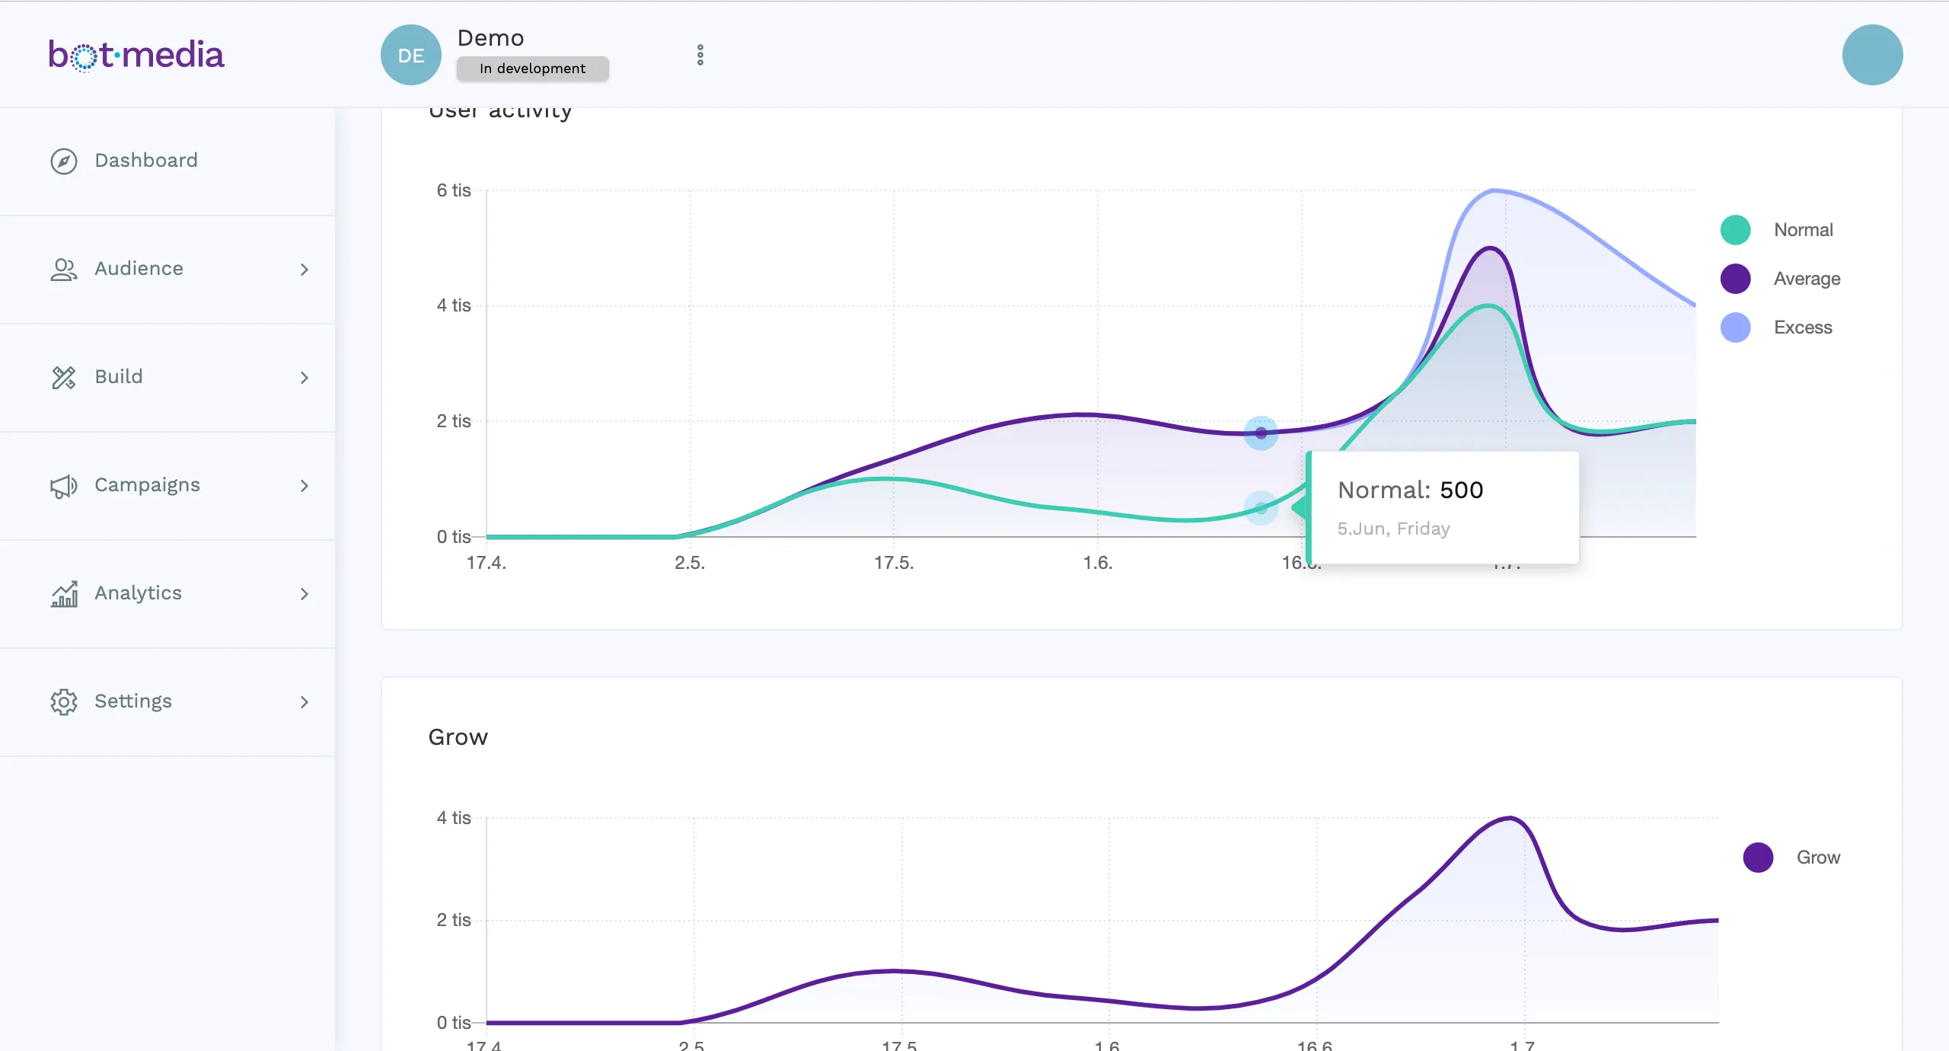1949x1051 pixels.
Task: Click the 2.5. axis label in User activity
Action: coord(690,563)
